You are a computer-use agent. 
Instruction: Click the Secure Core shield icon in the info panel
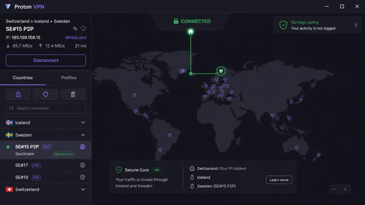(x=119, y=170)
